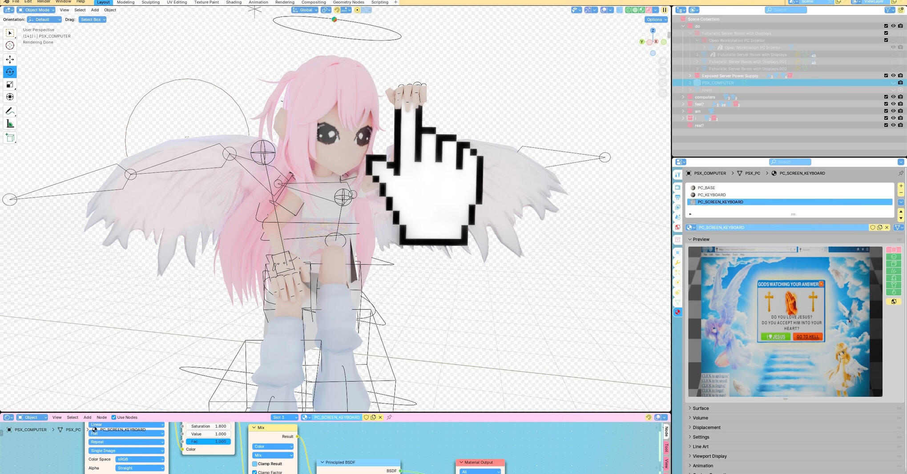Select the Move tool in toolbar
Screen dimensions: 907x474
click(x=10, y=59)
